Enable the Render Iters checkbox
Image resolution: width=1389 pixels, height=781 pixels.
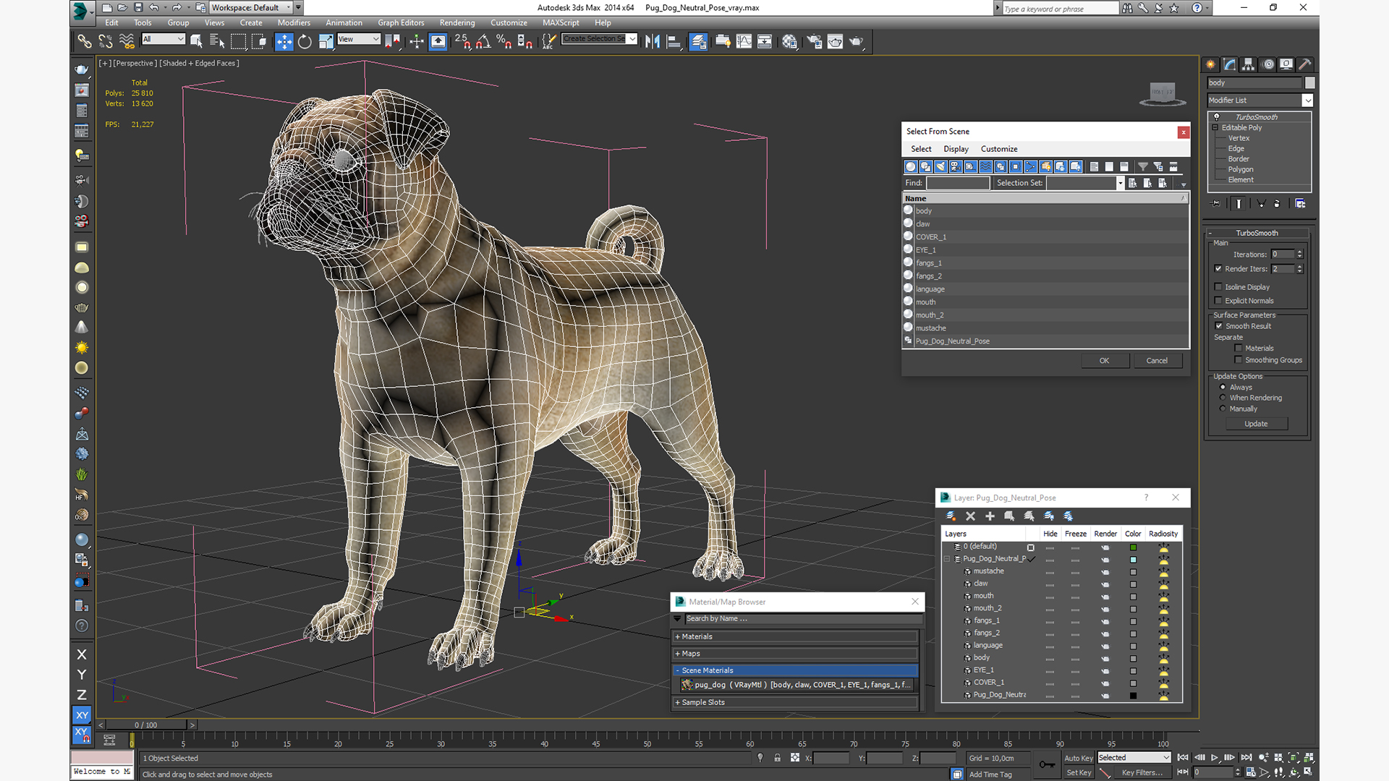[1218, 269]
